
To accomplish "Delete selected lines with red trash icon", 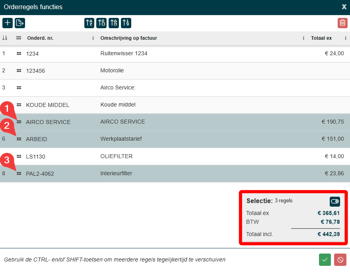I will pyautogui.click(x=342, y=23).
